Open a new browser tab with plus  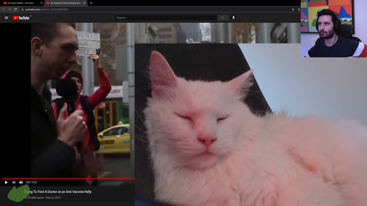pyautogui.click(x=91, y=3)
